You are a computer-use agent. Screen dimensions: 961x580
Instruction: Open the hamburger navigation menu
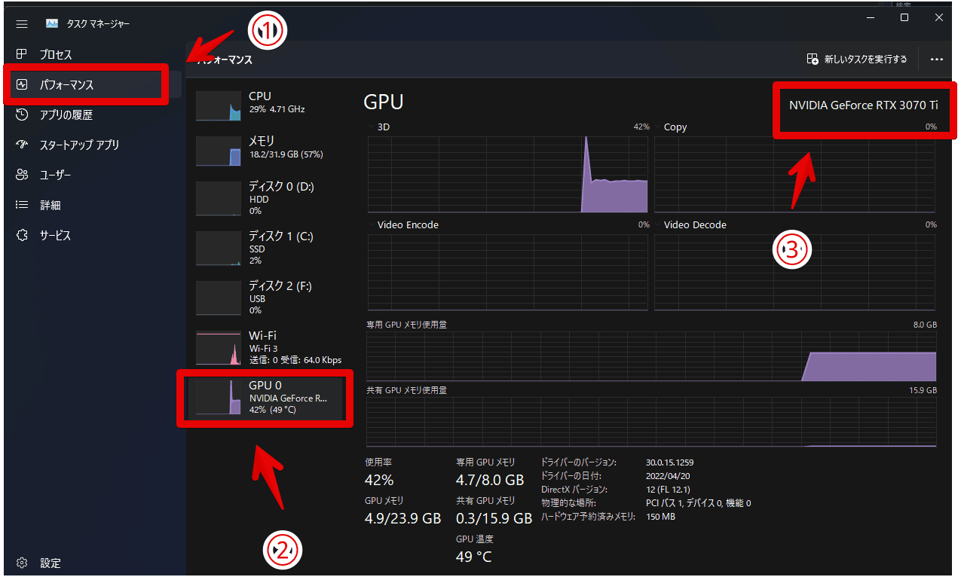tap(22, 24)
